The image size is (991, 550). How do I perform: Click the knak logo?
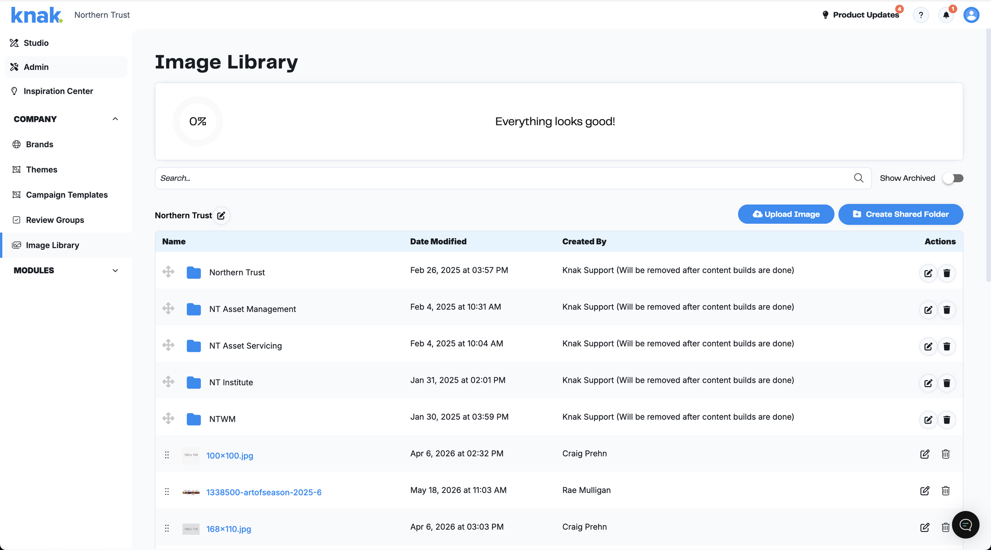pos(36,15)
